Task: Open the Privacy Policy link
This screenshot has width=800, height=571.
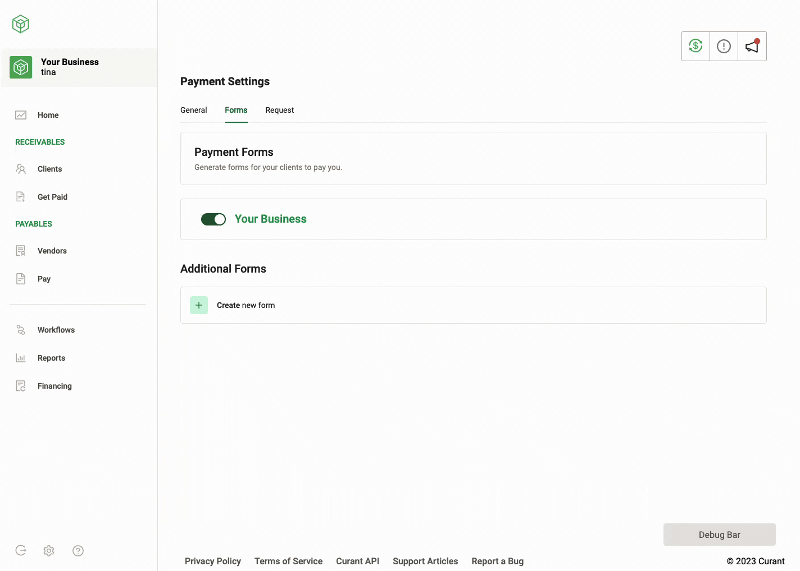Action: (213, 561)
